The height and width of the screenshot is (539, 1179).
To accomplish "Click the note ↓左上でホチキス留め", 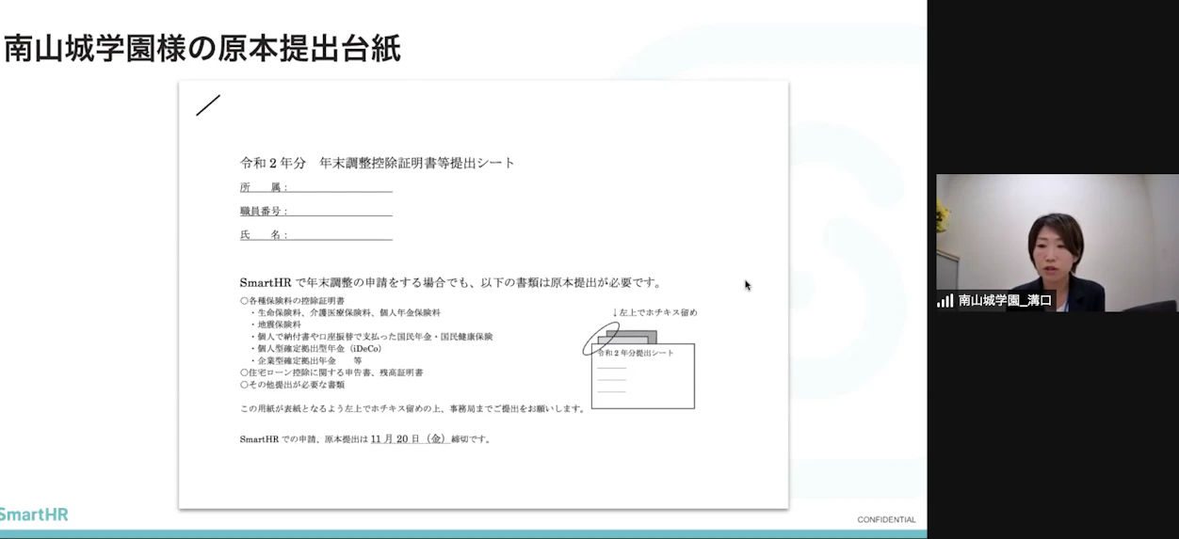I will pos(654,312).
